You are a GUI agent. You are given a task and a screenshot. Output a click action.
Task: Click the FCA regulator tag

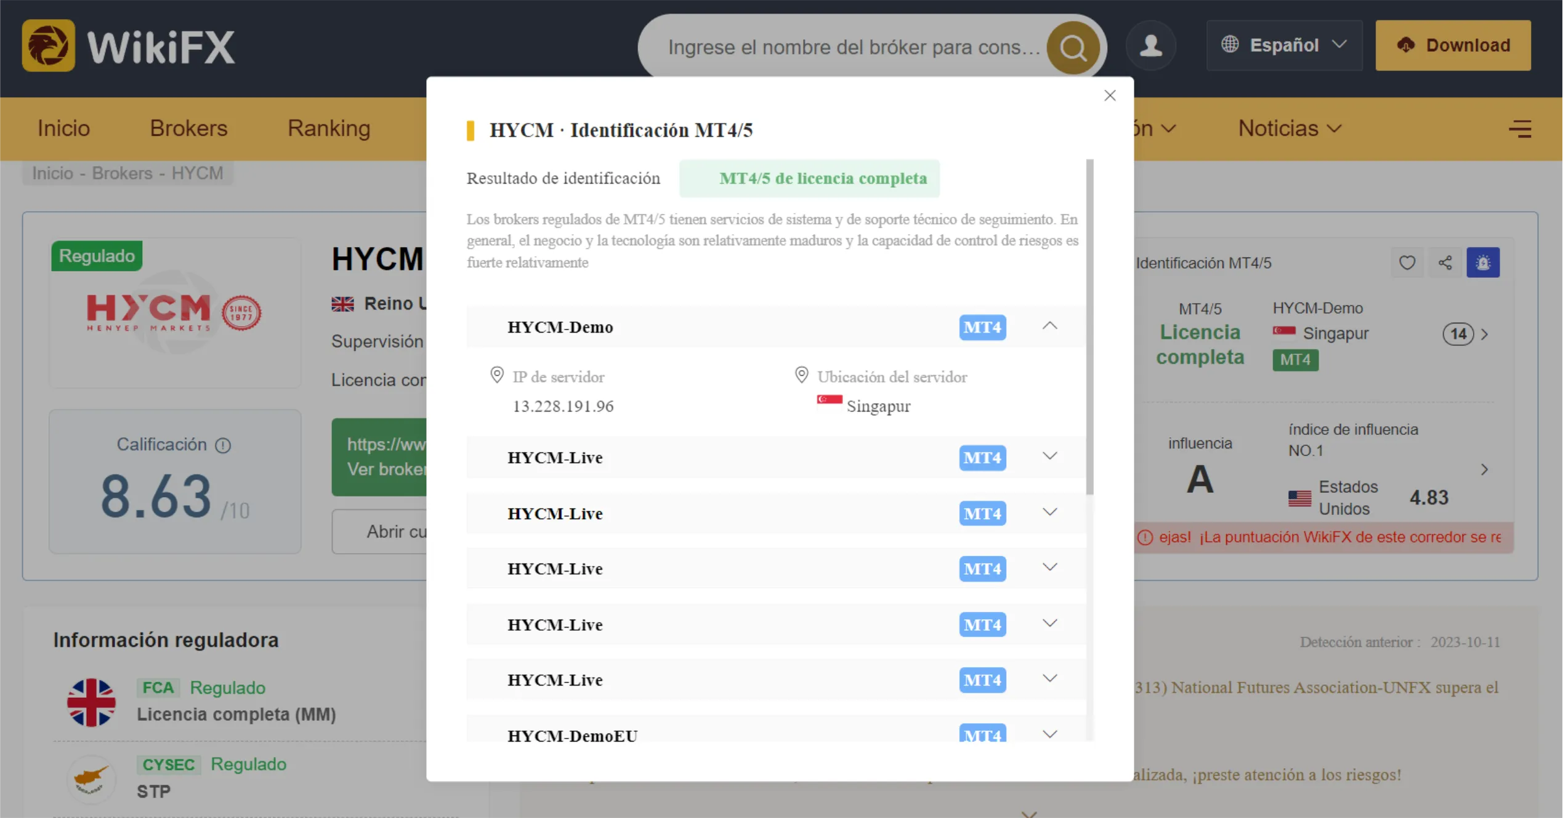point(158,688)
